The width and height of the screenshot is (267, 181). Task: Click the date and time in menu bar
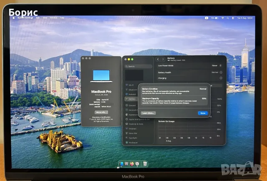click(x=245, y=18)
